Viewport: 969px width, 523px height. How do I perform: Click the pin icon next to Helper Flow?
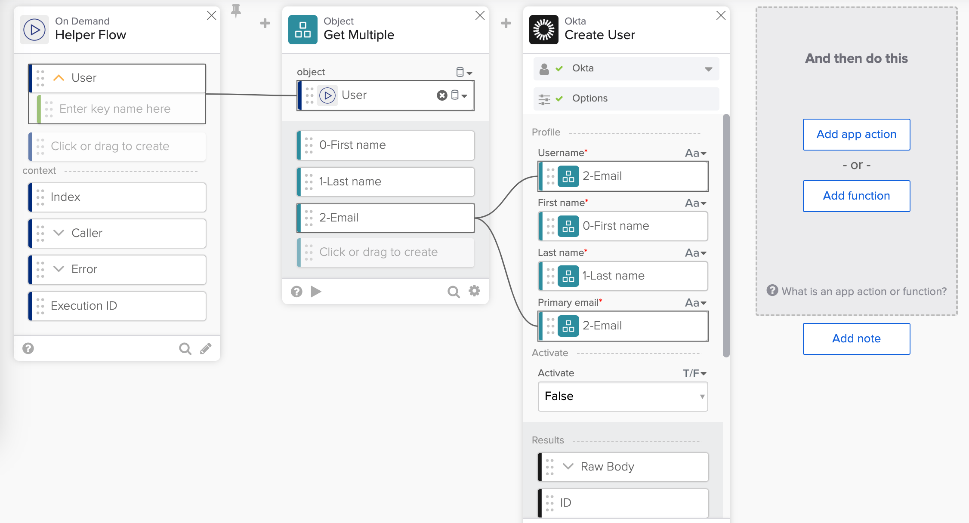pos(236,11)
